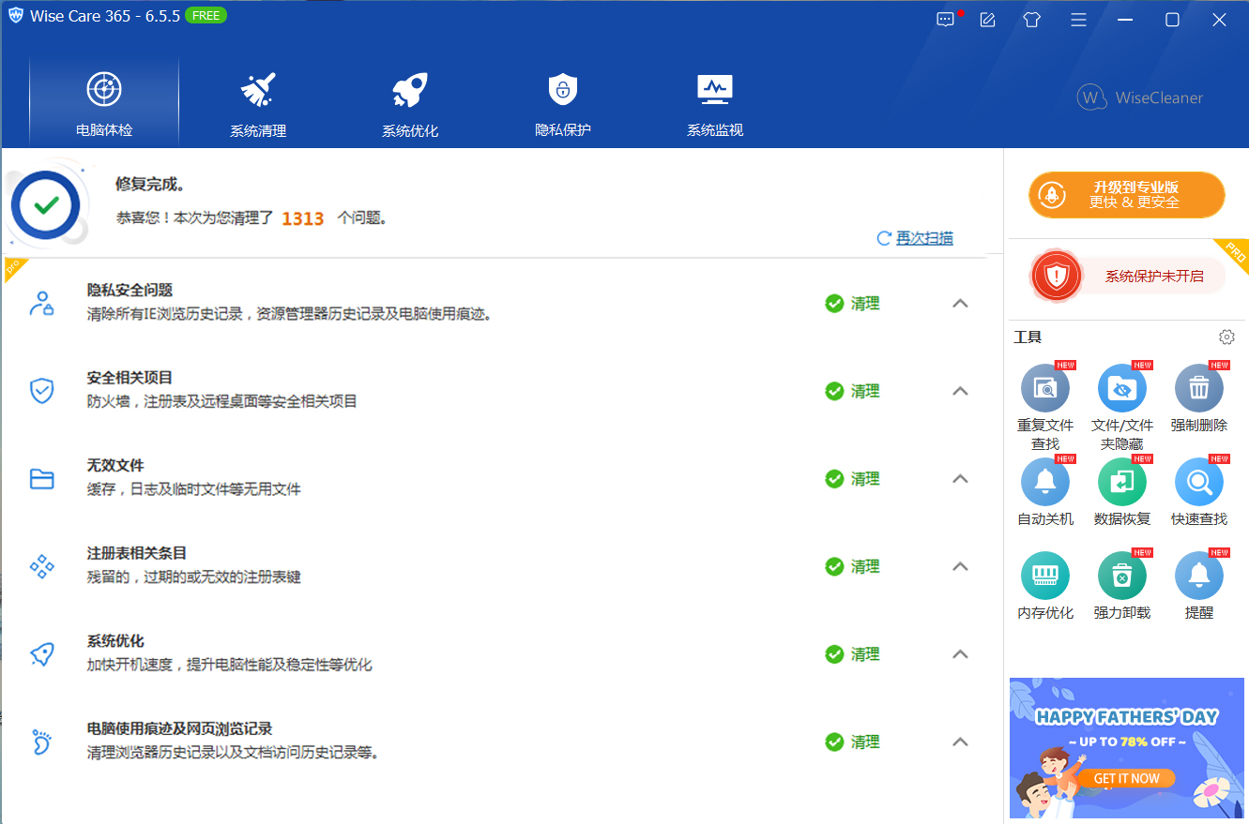The image size is (1249, 824).
Task: Click 系统优化 row rocket icon
Action: 41,654
